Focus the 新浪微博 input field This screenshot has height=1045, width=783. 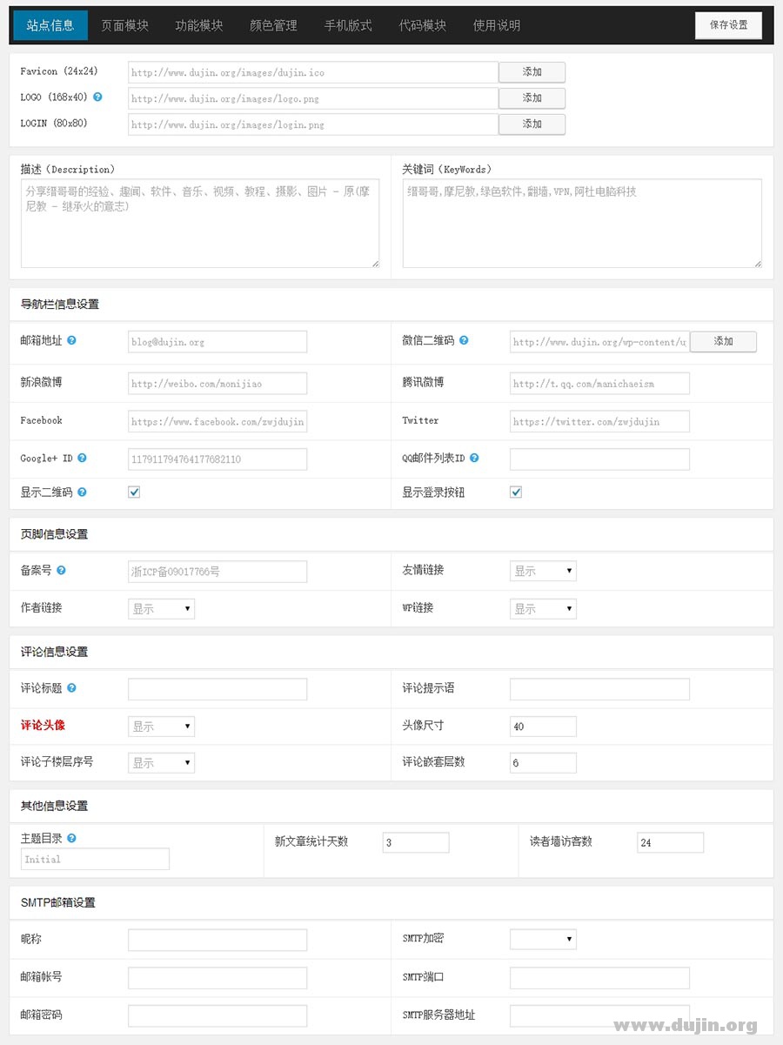coord(217,383)
